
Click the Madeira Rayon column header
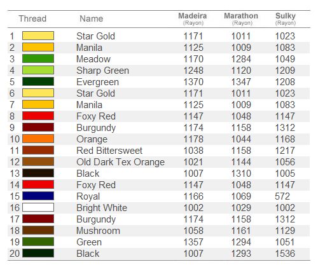coord(193,19)
